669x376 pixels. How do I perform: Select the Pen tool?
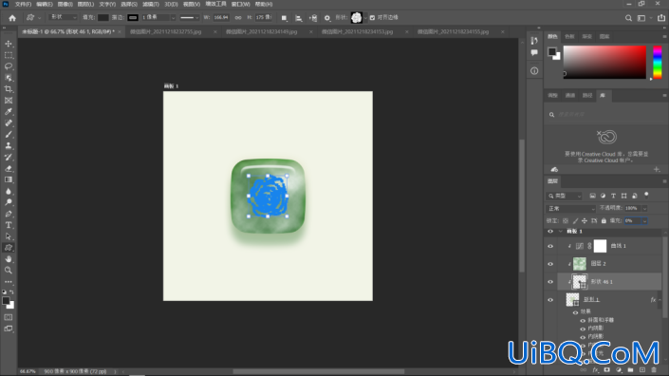(9, 214)
